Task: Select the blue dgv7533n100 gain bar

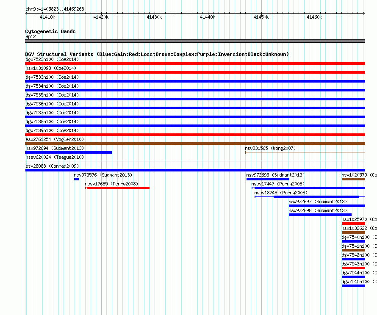Action: (x=195, y=81)
